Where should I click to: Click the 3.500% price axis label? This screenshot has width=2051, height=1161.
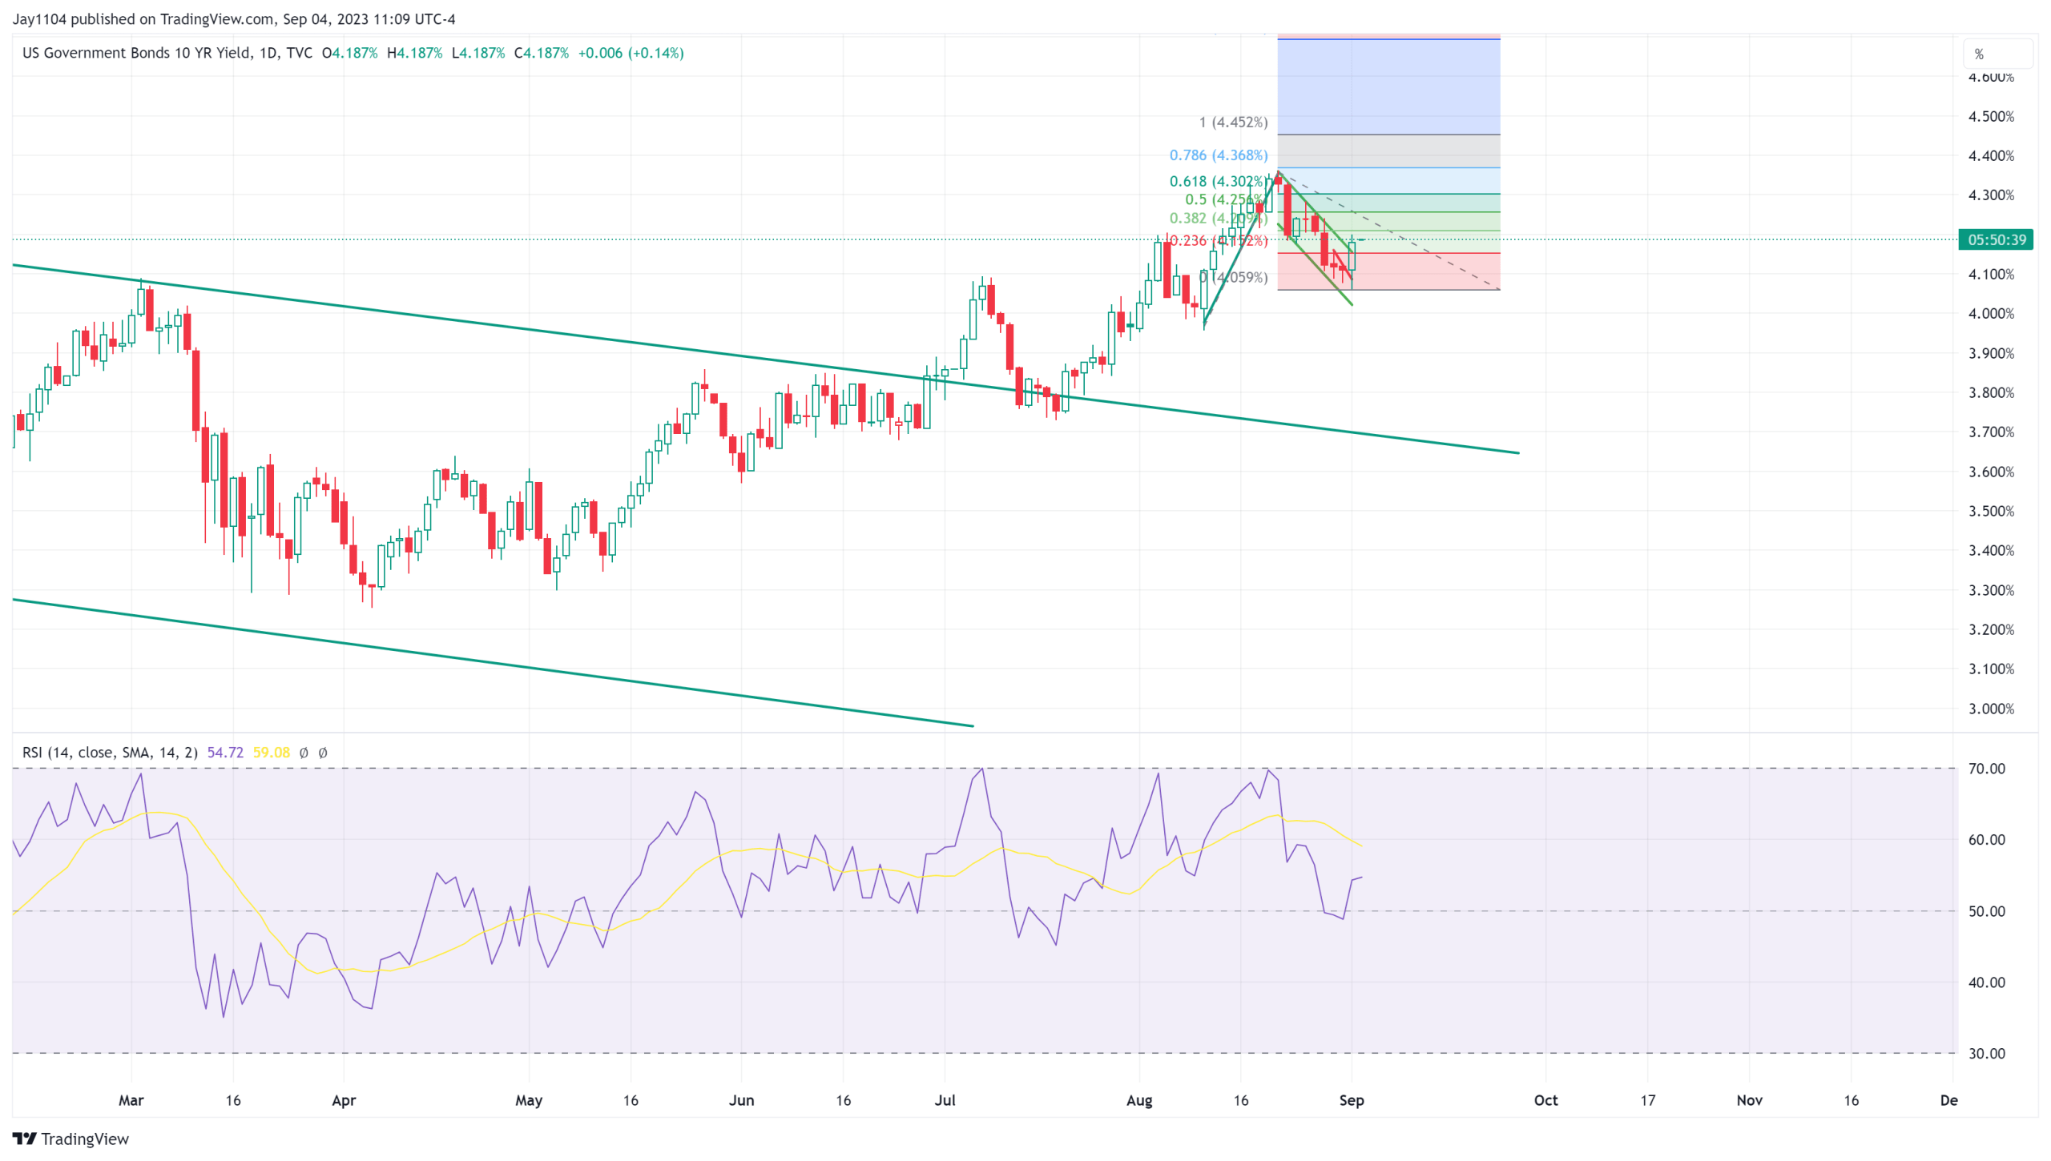(1990, 511)
